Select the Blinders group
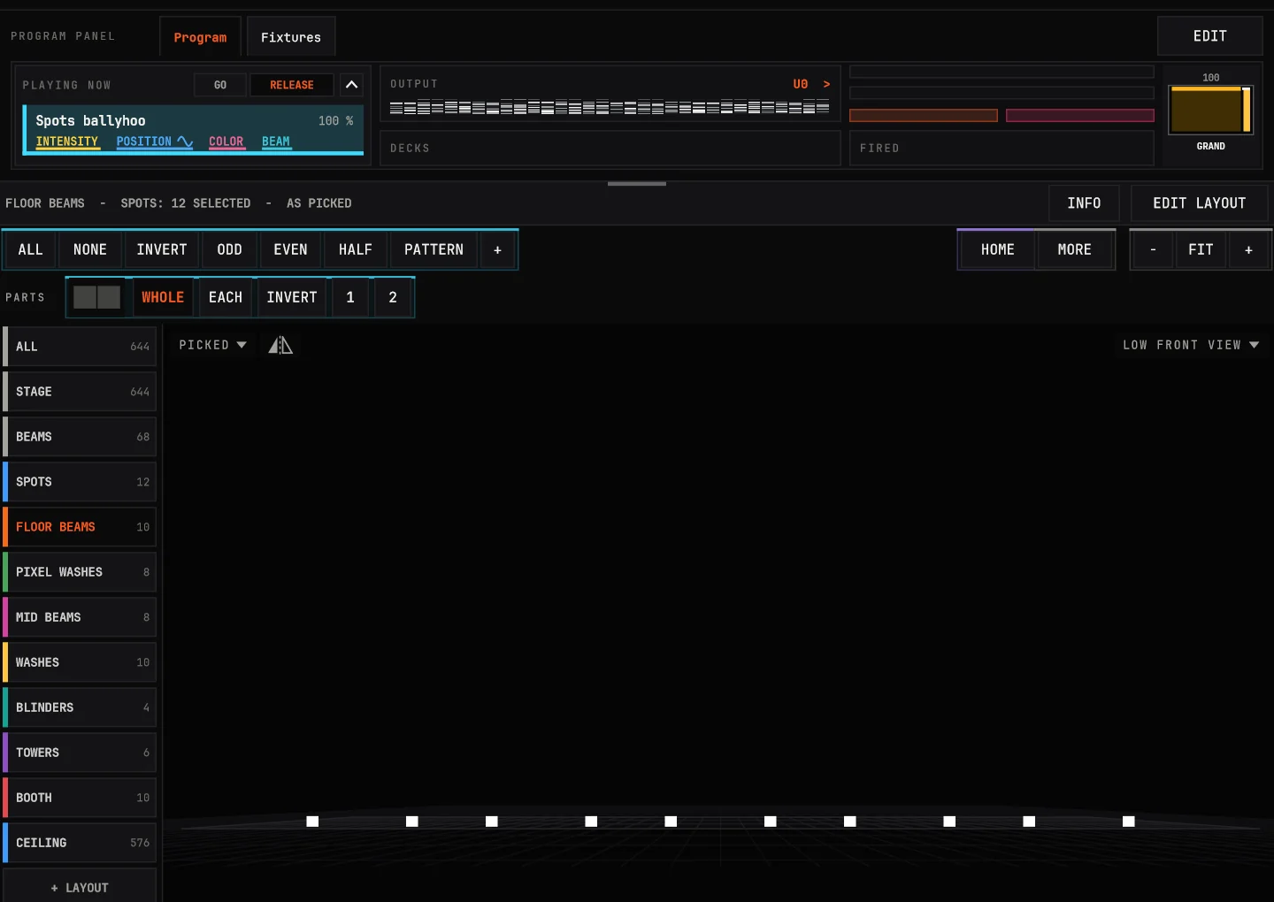 coord(80,707)
